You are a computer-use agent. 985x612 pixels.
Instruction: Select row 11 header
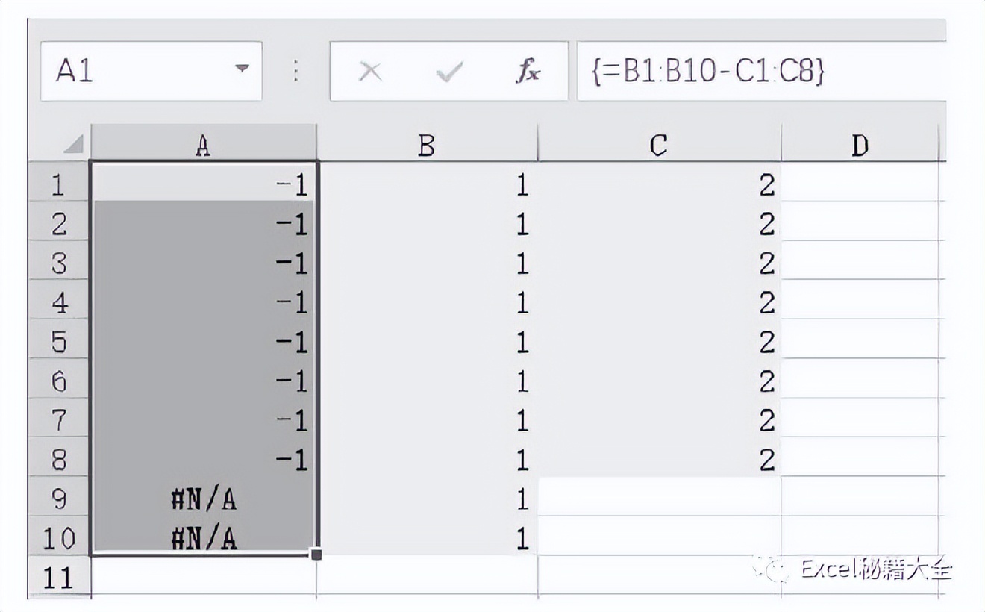click(59, 578)
